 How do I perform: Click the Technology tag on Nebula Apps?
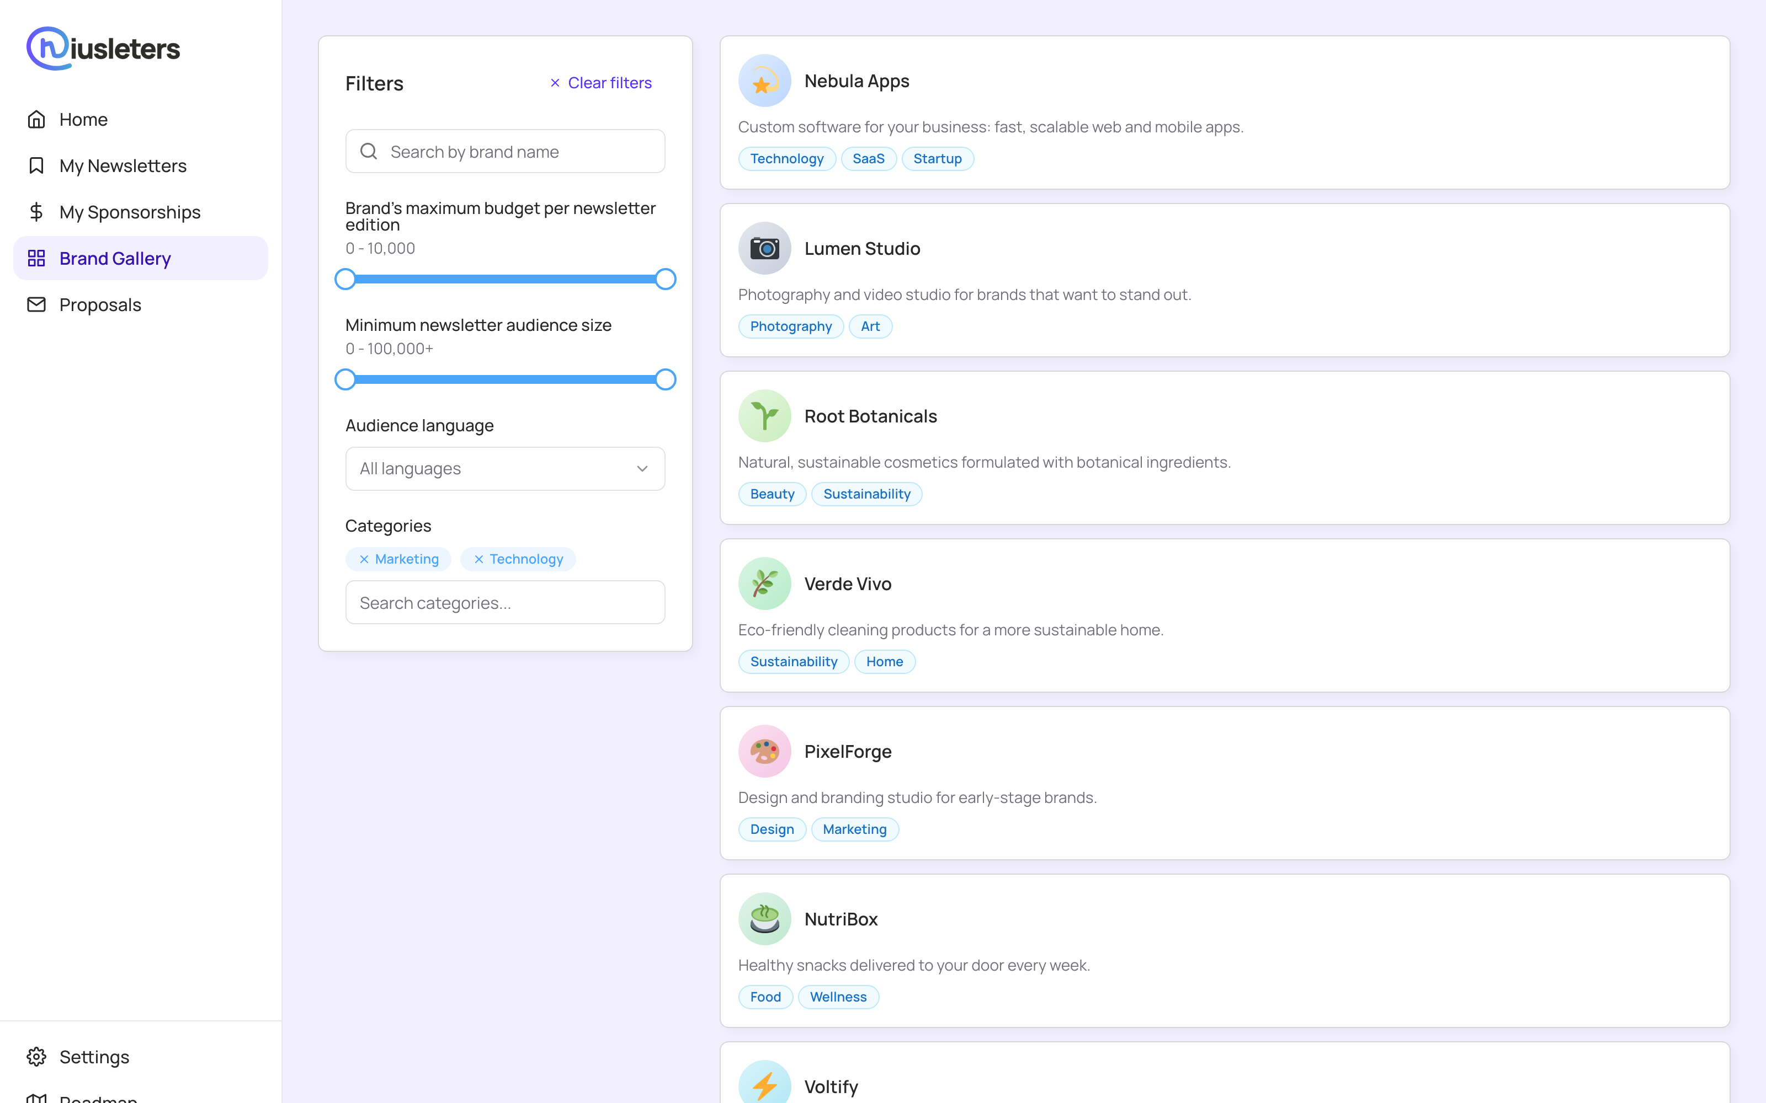(x=786, y=158)
